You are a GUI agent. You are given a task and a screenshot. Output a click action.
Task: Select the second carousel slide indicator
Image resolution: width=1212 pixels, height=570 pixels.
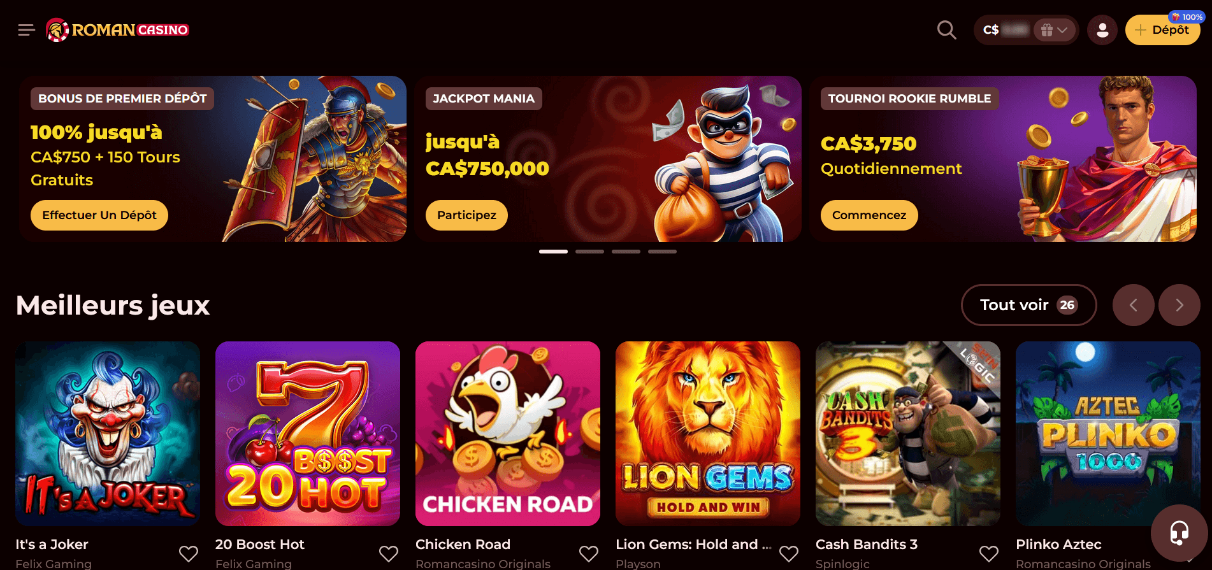click(589, 252)
